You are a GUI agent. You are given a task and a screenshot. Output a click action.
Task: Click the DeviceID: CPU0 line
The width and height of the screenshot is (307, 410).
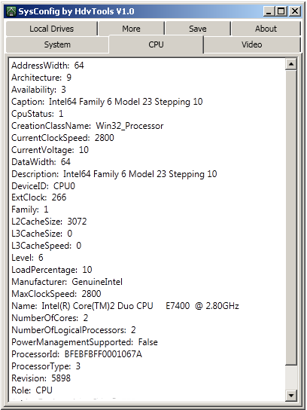point(44,186)
